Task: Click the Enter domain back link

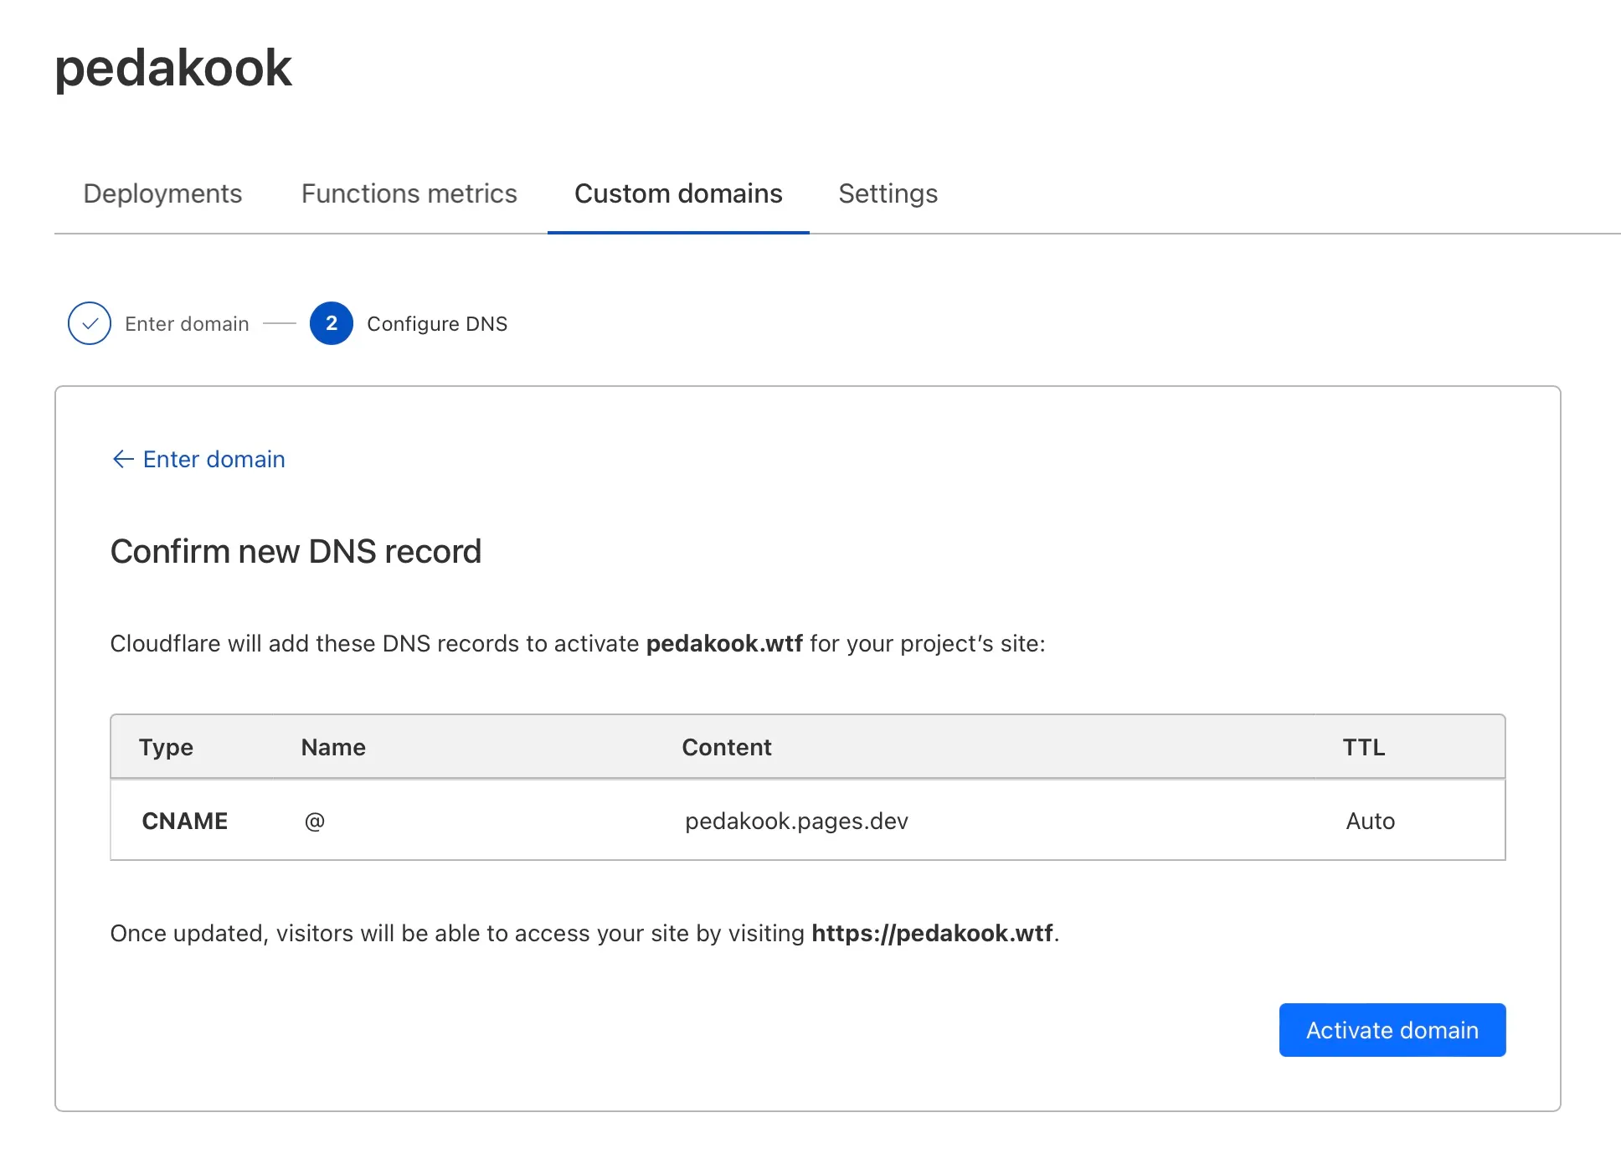Action: (214, 459)
